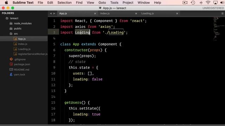Open the Selection menu
This screenshot has height=126, width=225.
click(64, 2)
